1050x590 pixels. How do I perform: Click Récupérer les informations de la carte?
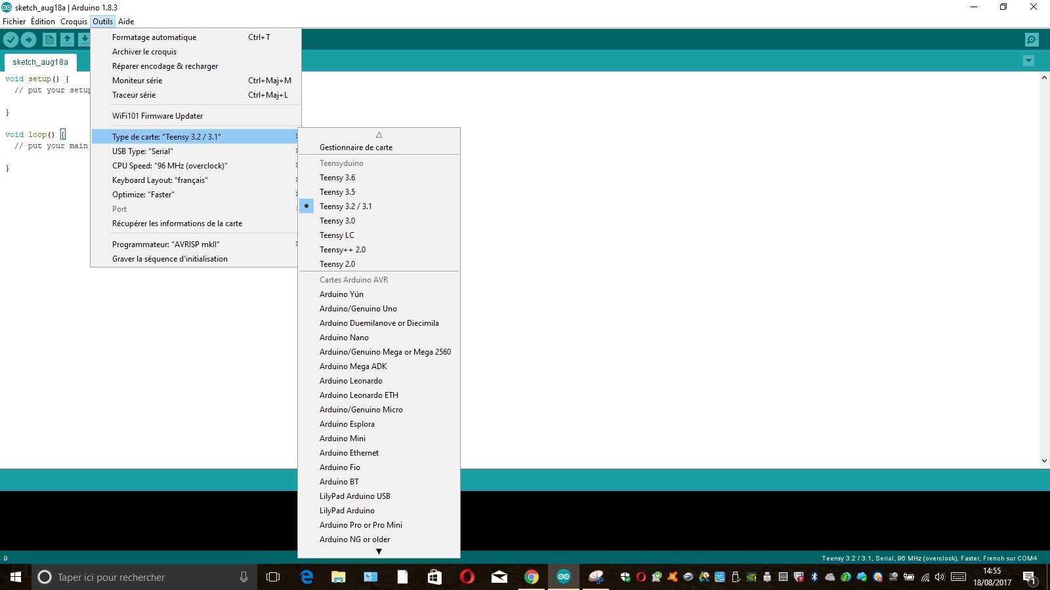196,224
